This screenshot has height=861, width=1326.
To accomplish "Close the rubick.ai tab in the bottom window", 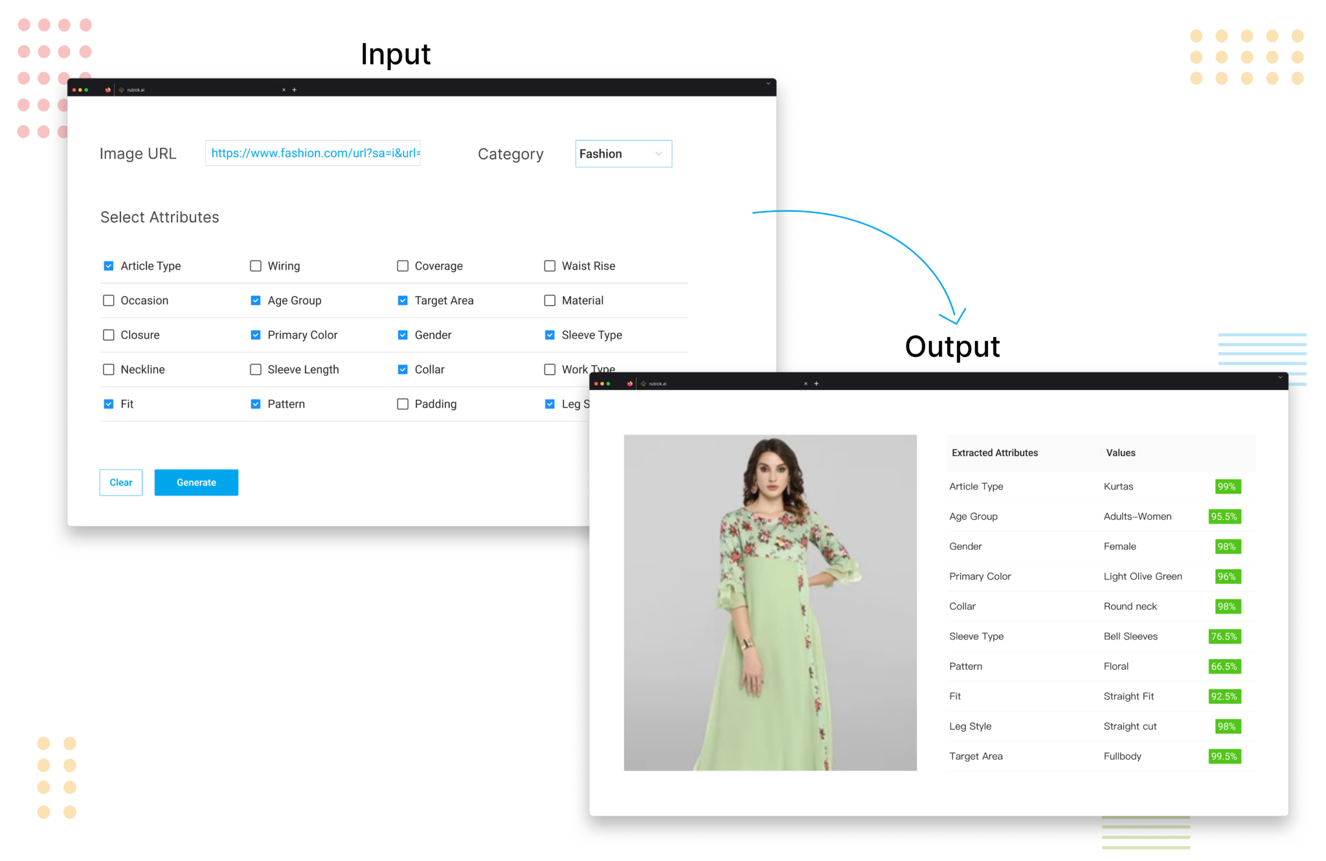I will [x=805, y=384].
